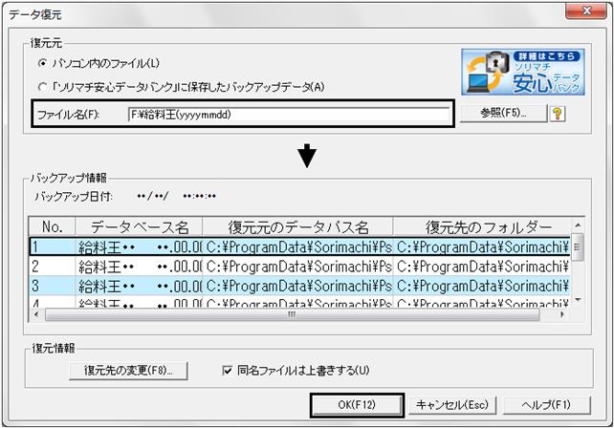Viewport: 614px width, 428px height.
Task: Confirm with the OK(F12) button
Action: click(x=357, y=405)
